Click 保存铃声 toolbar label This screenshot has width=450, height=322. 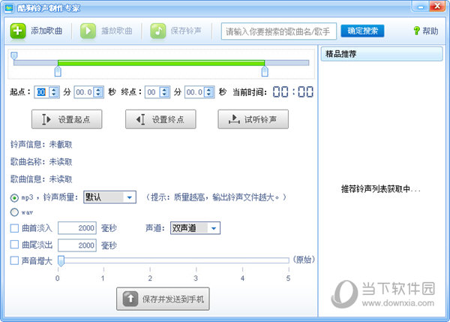[186, 31]
